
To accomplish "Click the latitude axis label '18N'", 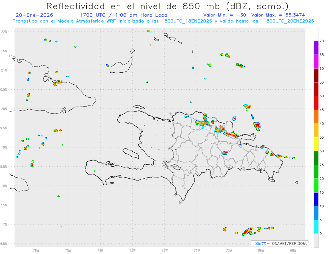I will click(5, 186).
